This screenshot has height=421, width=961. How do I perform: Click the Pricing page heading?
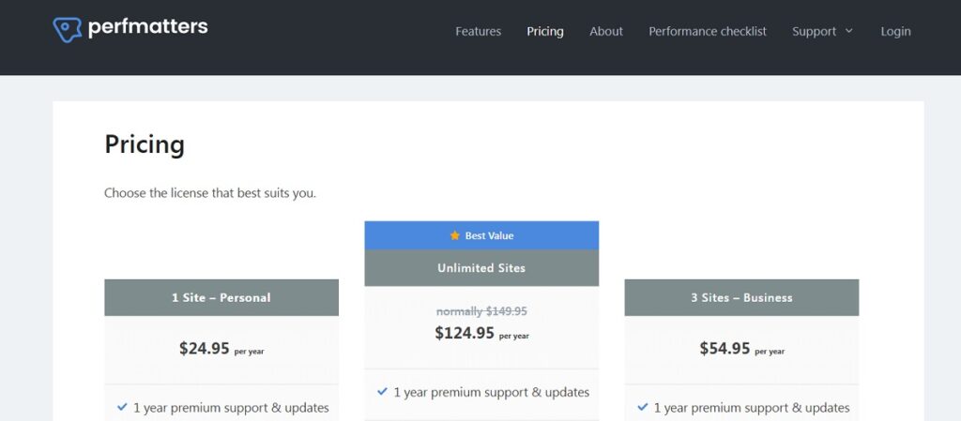point(145,145)
